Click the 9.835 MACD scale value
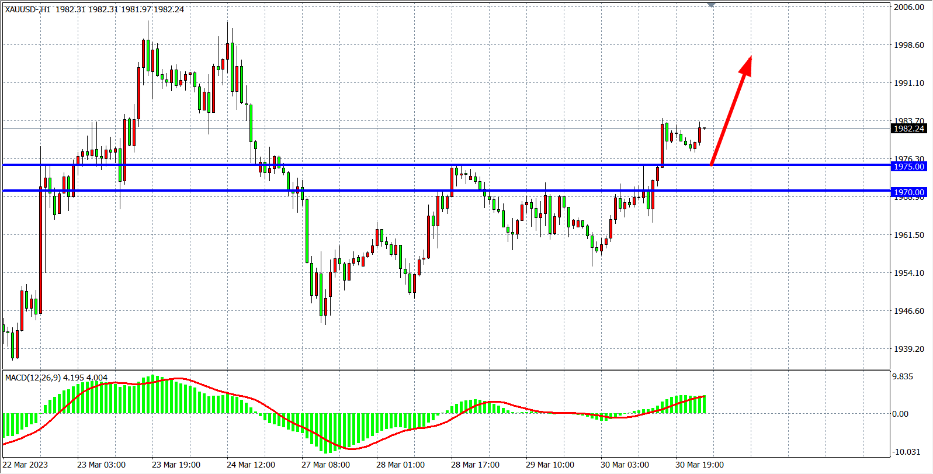This screenshot has height=474, width=933. [x=903, y=376]
